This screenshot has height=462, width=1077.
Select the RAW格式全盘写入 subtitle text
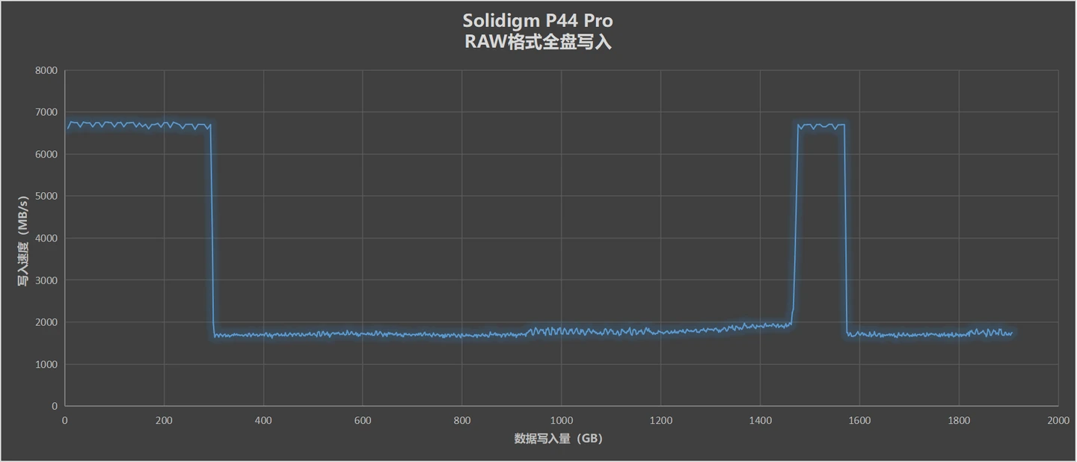point(538,42)
